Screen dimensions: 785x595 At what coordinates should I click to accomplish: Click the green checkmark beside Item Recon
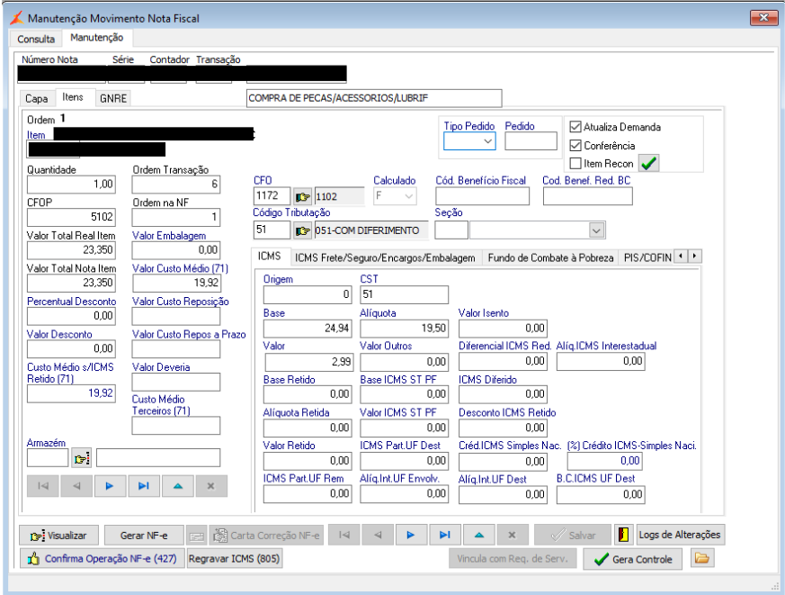coord(649,163)
